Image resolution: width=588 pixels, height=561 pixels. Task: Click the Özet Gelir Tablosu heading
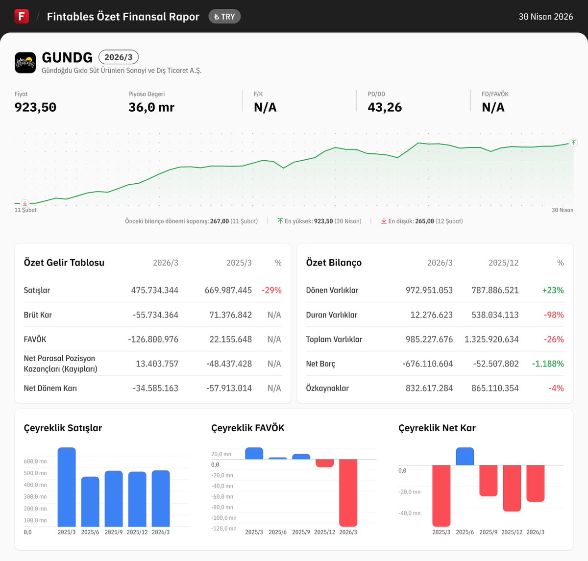pyautogui.click(x=64, y=263)
